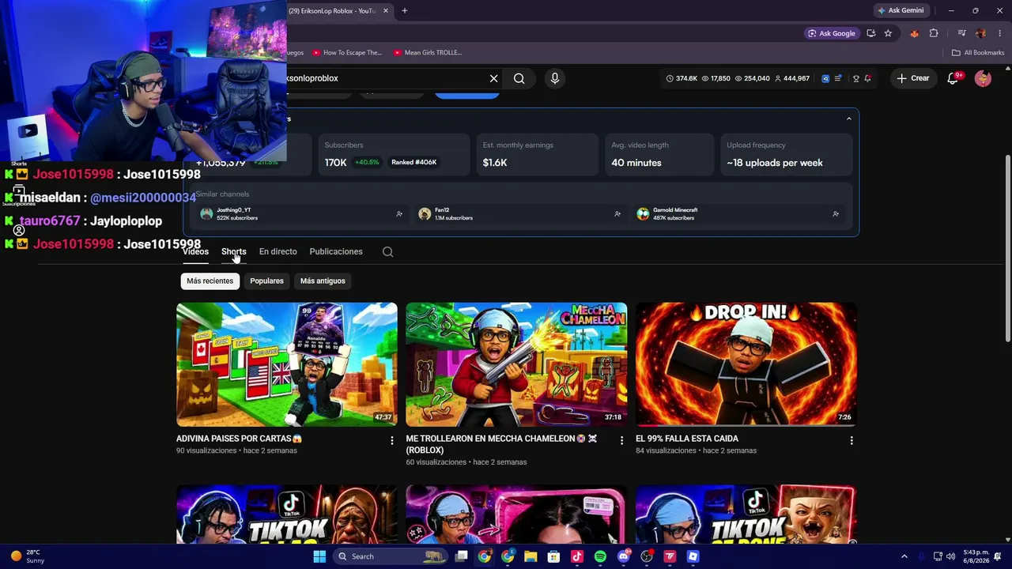Click the Ask Gemini button
The width and height of the screenshot is (1012, 569).
900,10
